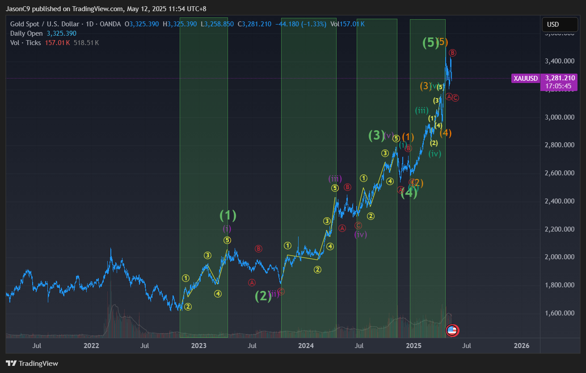Click the 2024 label on the time axis
Image resolution: width=586 pixels, height=373 pixels.
tap(306, 346)
